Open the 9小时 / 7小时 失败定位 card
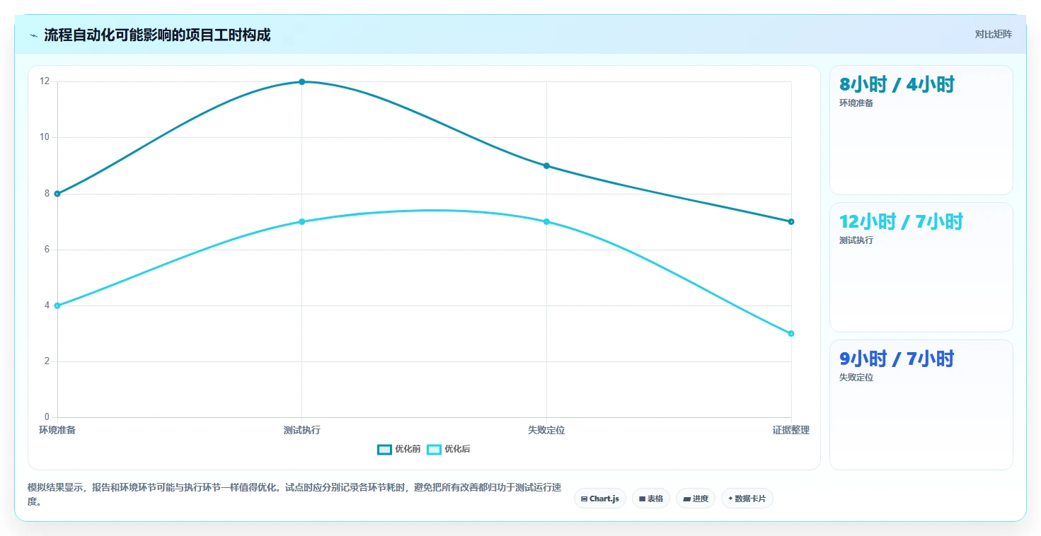Image resolution: width=1041 pixels, height=536 pixels. tap(921, 404)
